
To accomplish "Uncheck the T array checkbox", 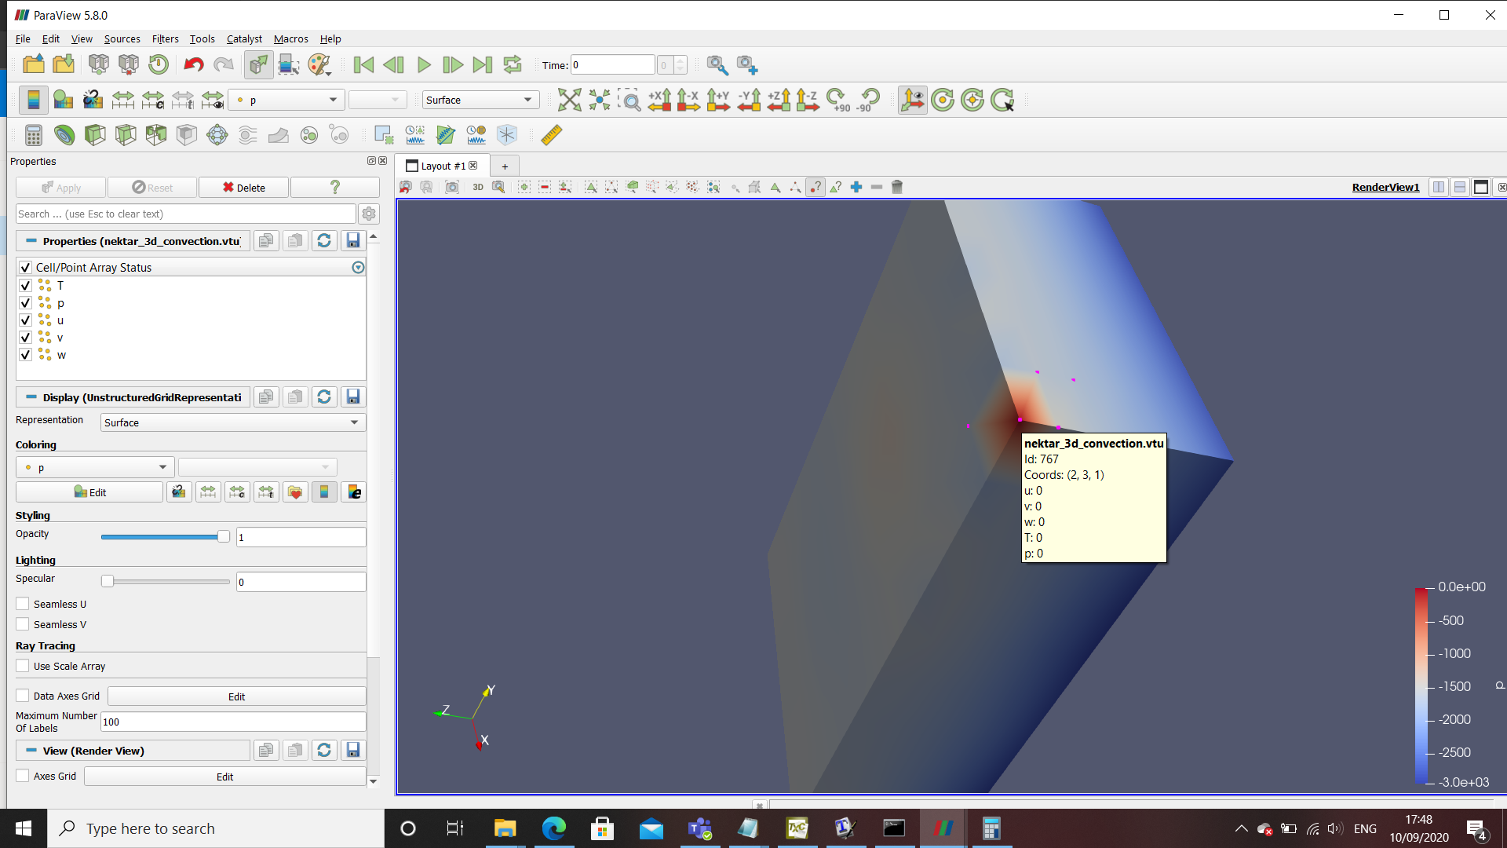I will coord(25,286).
